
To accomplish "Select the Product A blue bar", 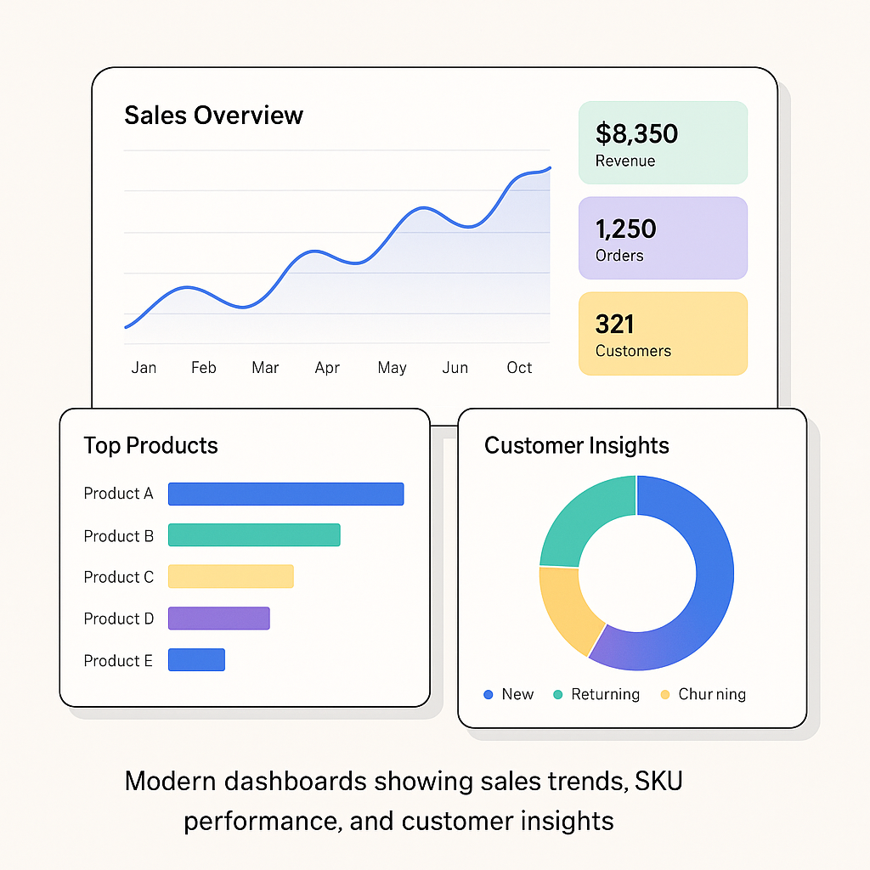I will coord(285,494).
